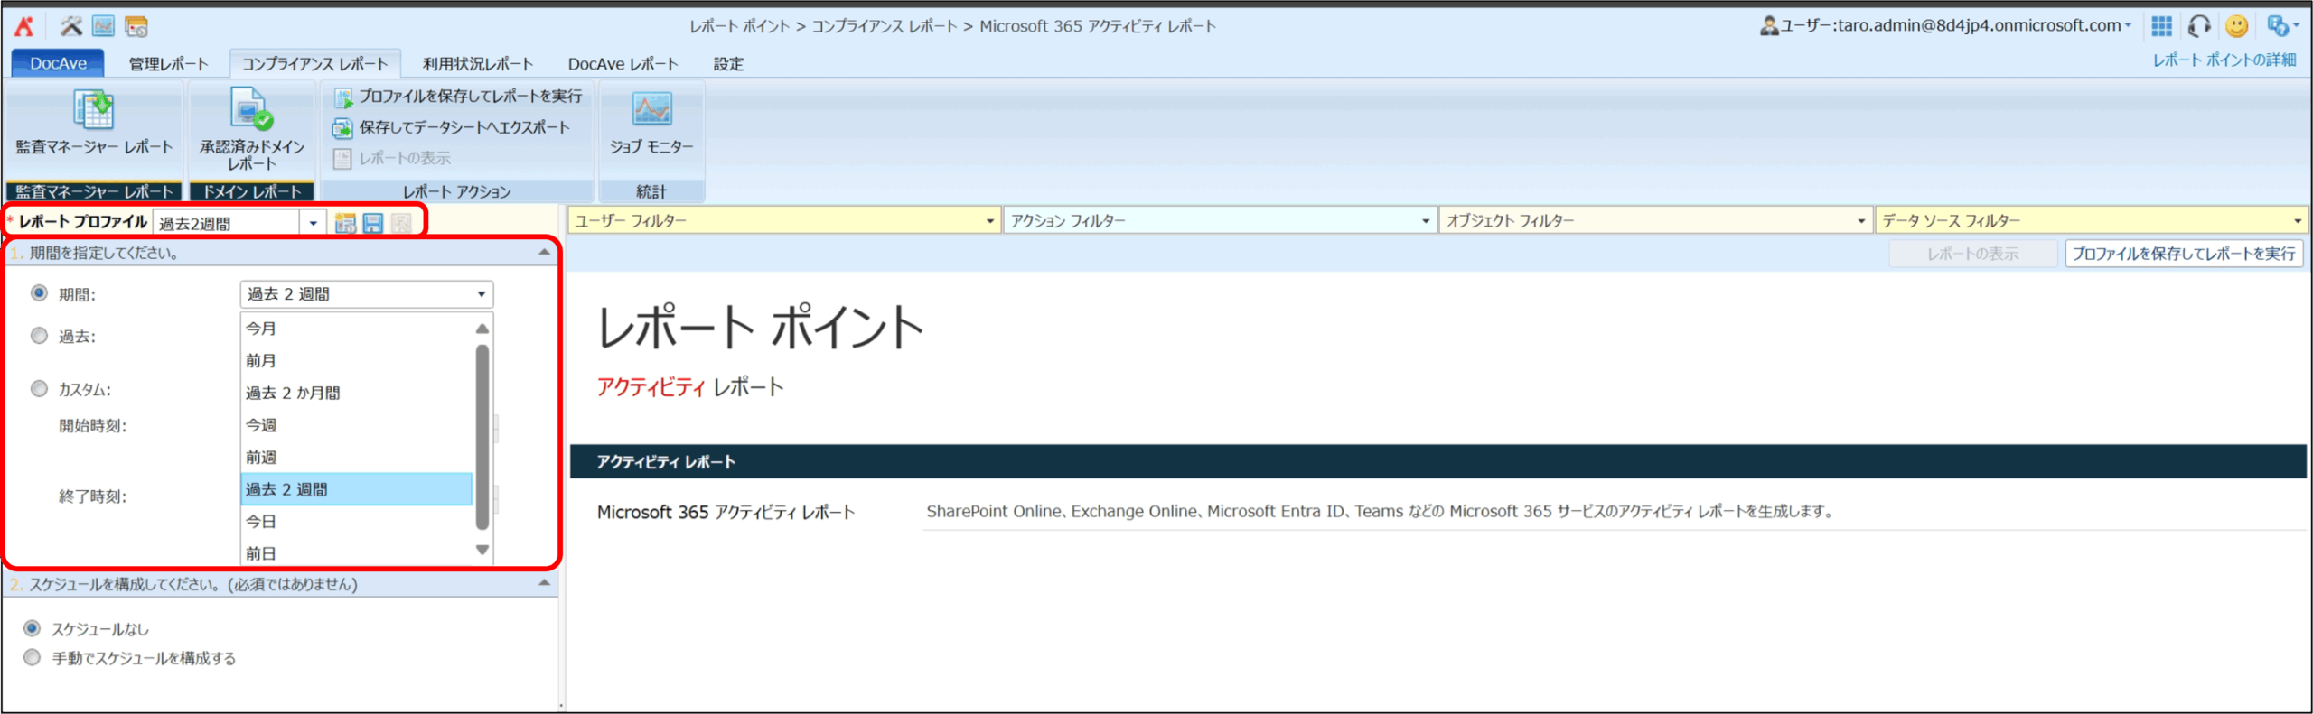
Task: Click the プロファイルを保存してレポートを実行 button on right
Action: pos(2183,254)
